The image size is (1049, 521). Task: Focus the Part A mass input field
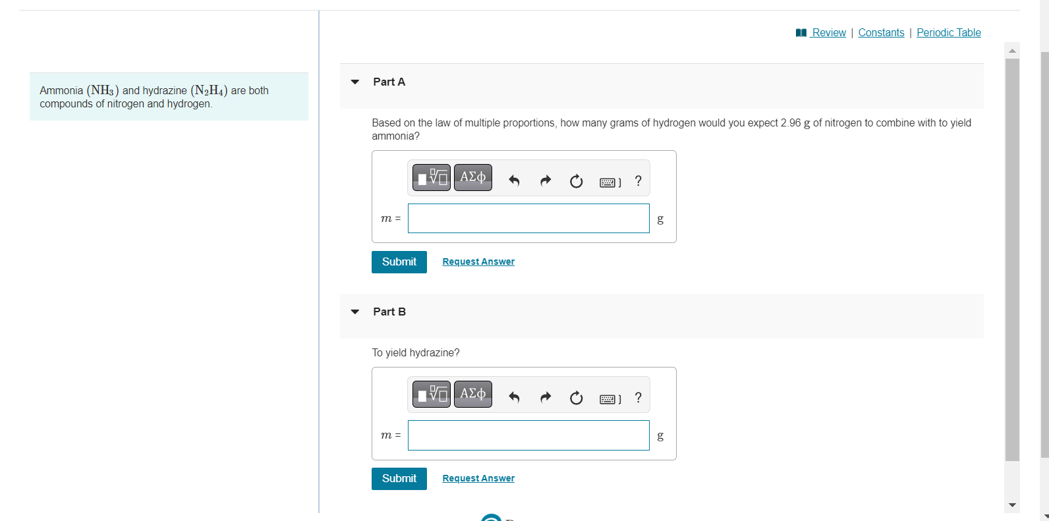point(528,219)
